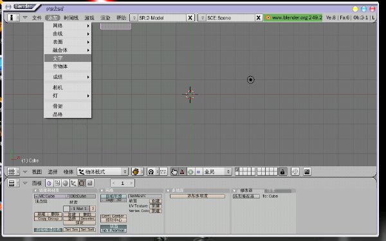Switch to Logic context (pacman icon)

click(x=49, y=183)
